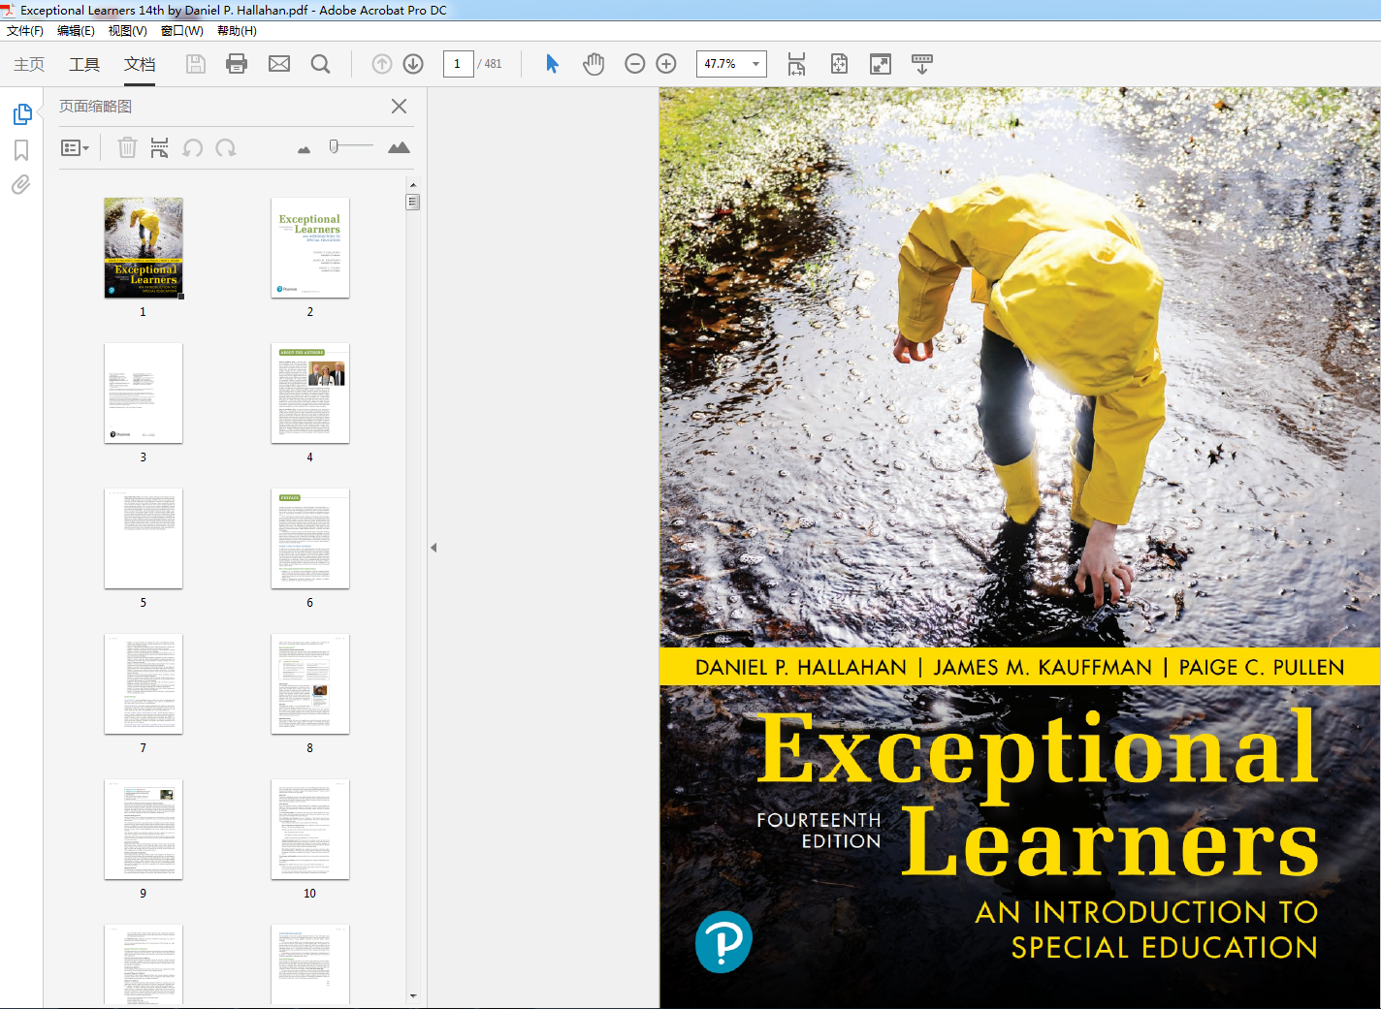Open the 视图(V) menu

[128, 31]
